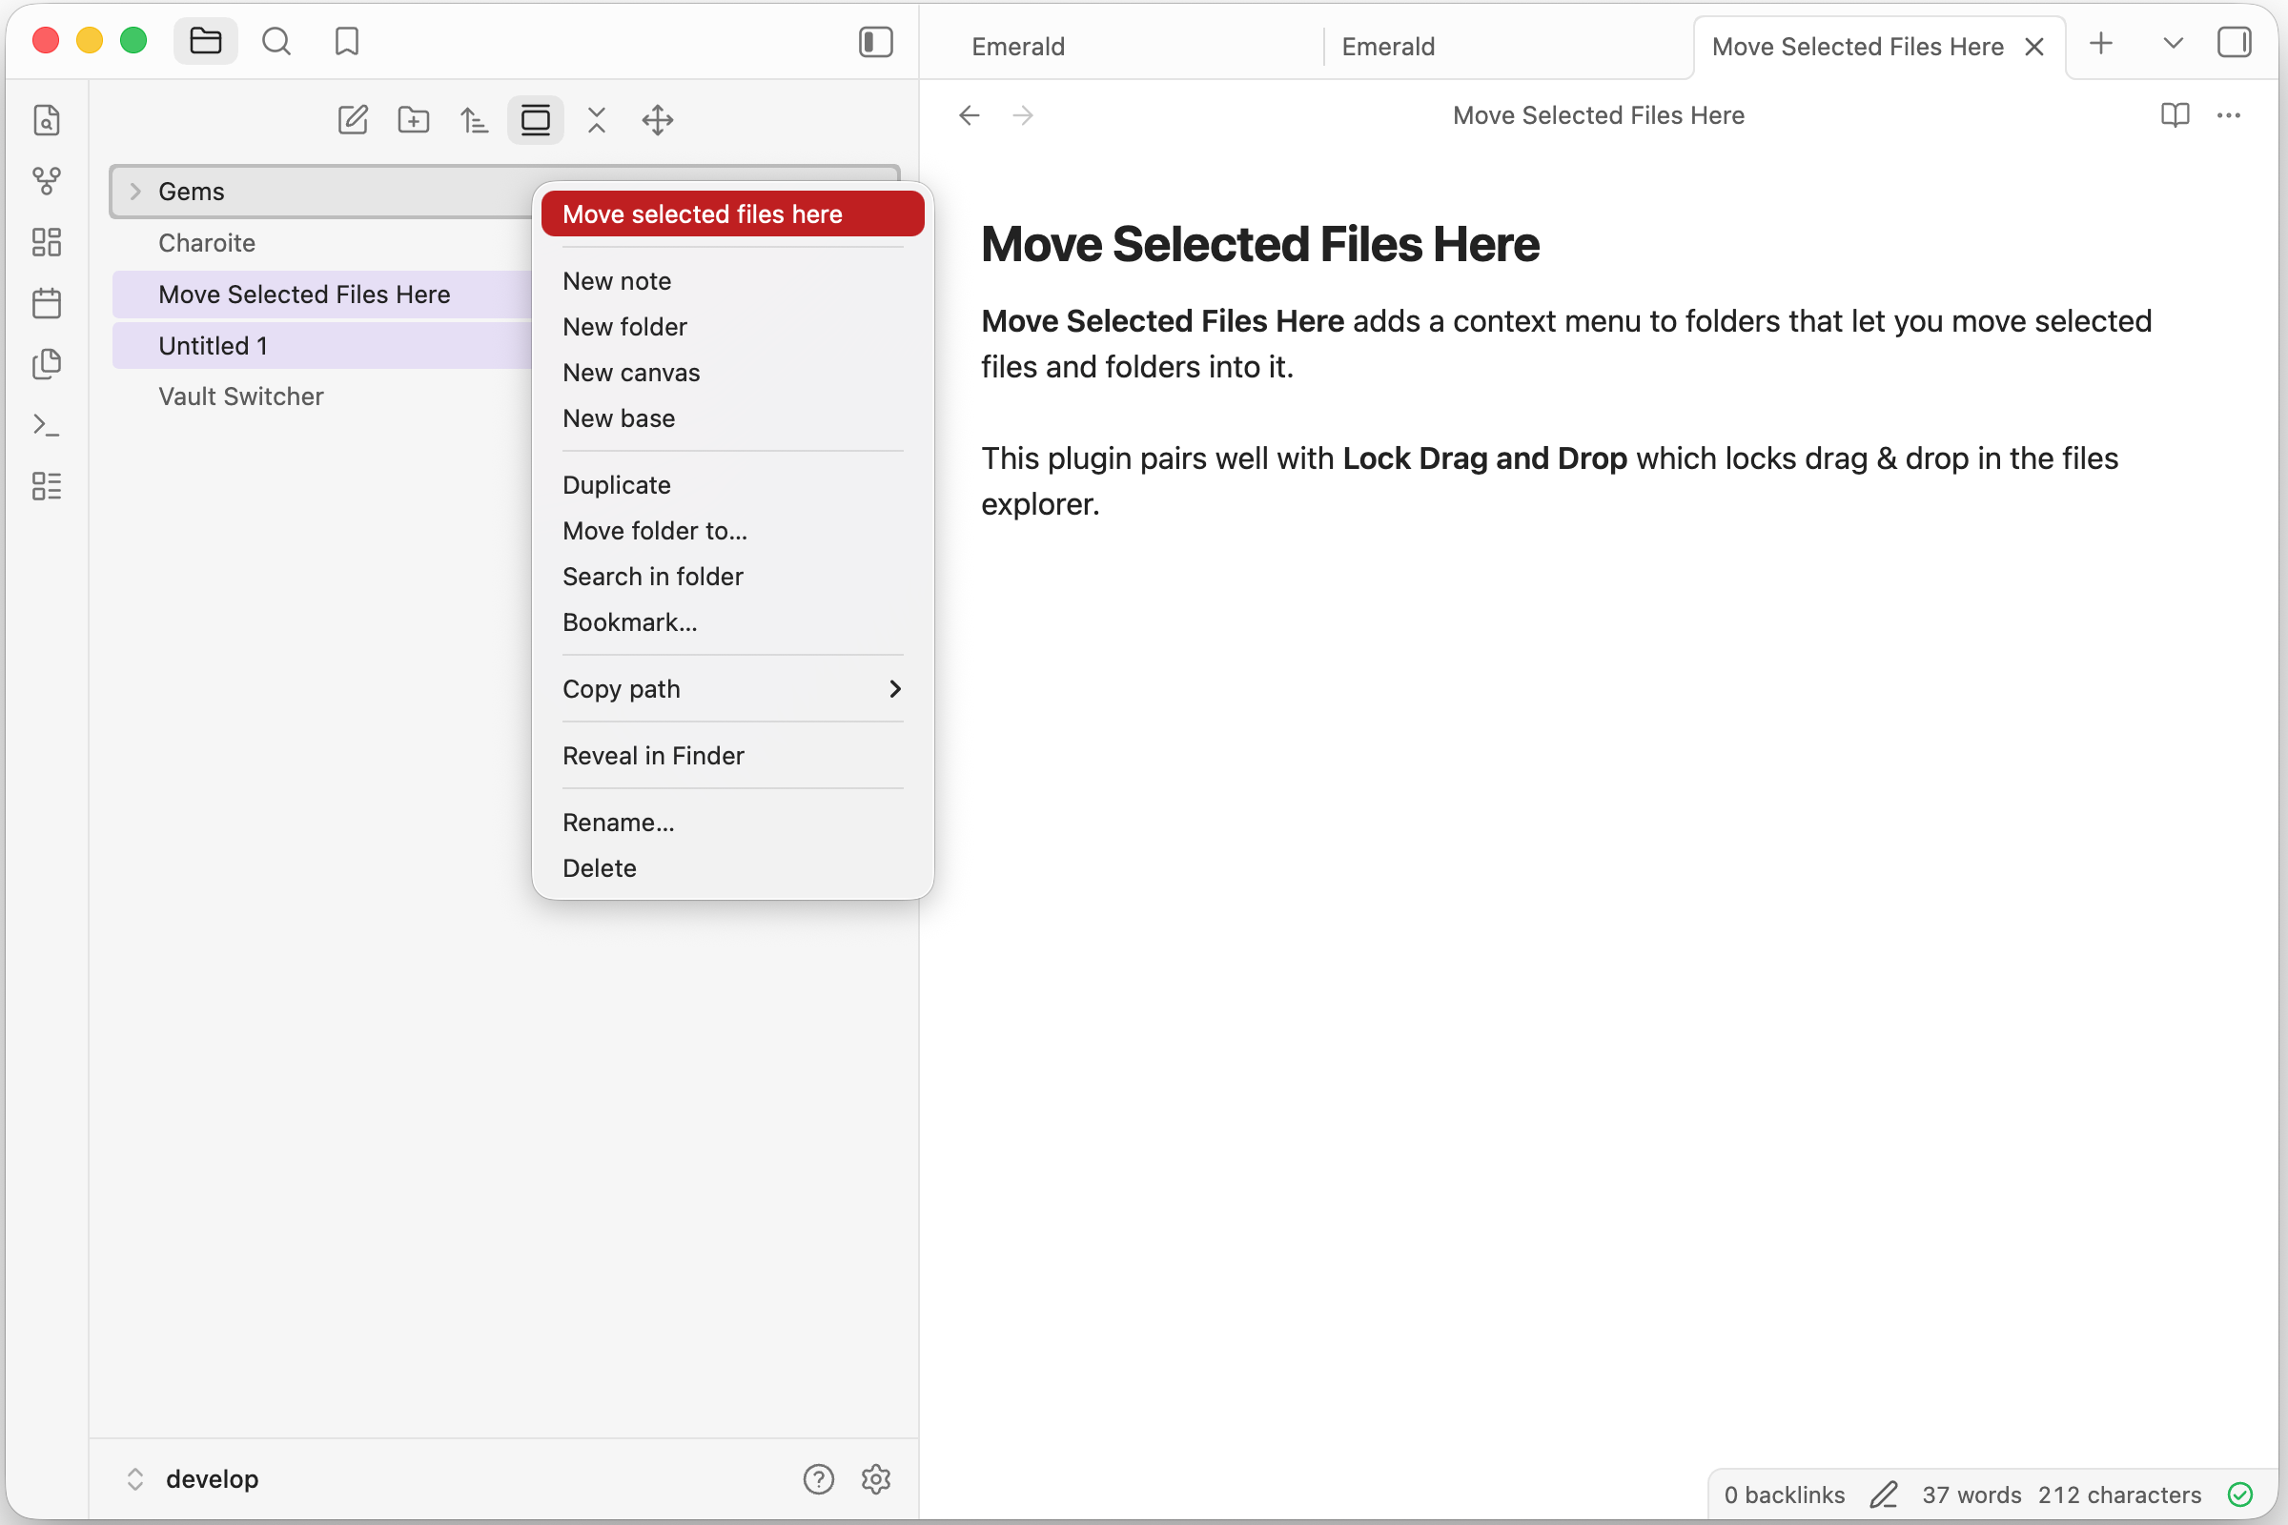Open daily note calendar icon
2288x1525 pixels.
(47, 303)
